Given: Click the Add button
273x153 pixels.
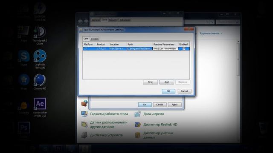Looking at the screenshot, I should pyautogui.click(x=166, y=82).
